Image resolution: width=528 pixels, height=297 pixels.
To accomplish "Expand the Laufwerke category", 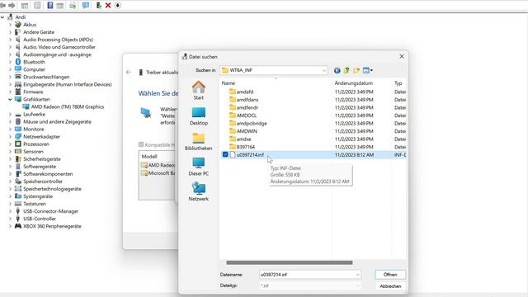I will [10, 114].
